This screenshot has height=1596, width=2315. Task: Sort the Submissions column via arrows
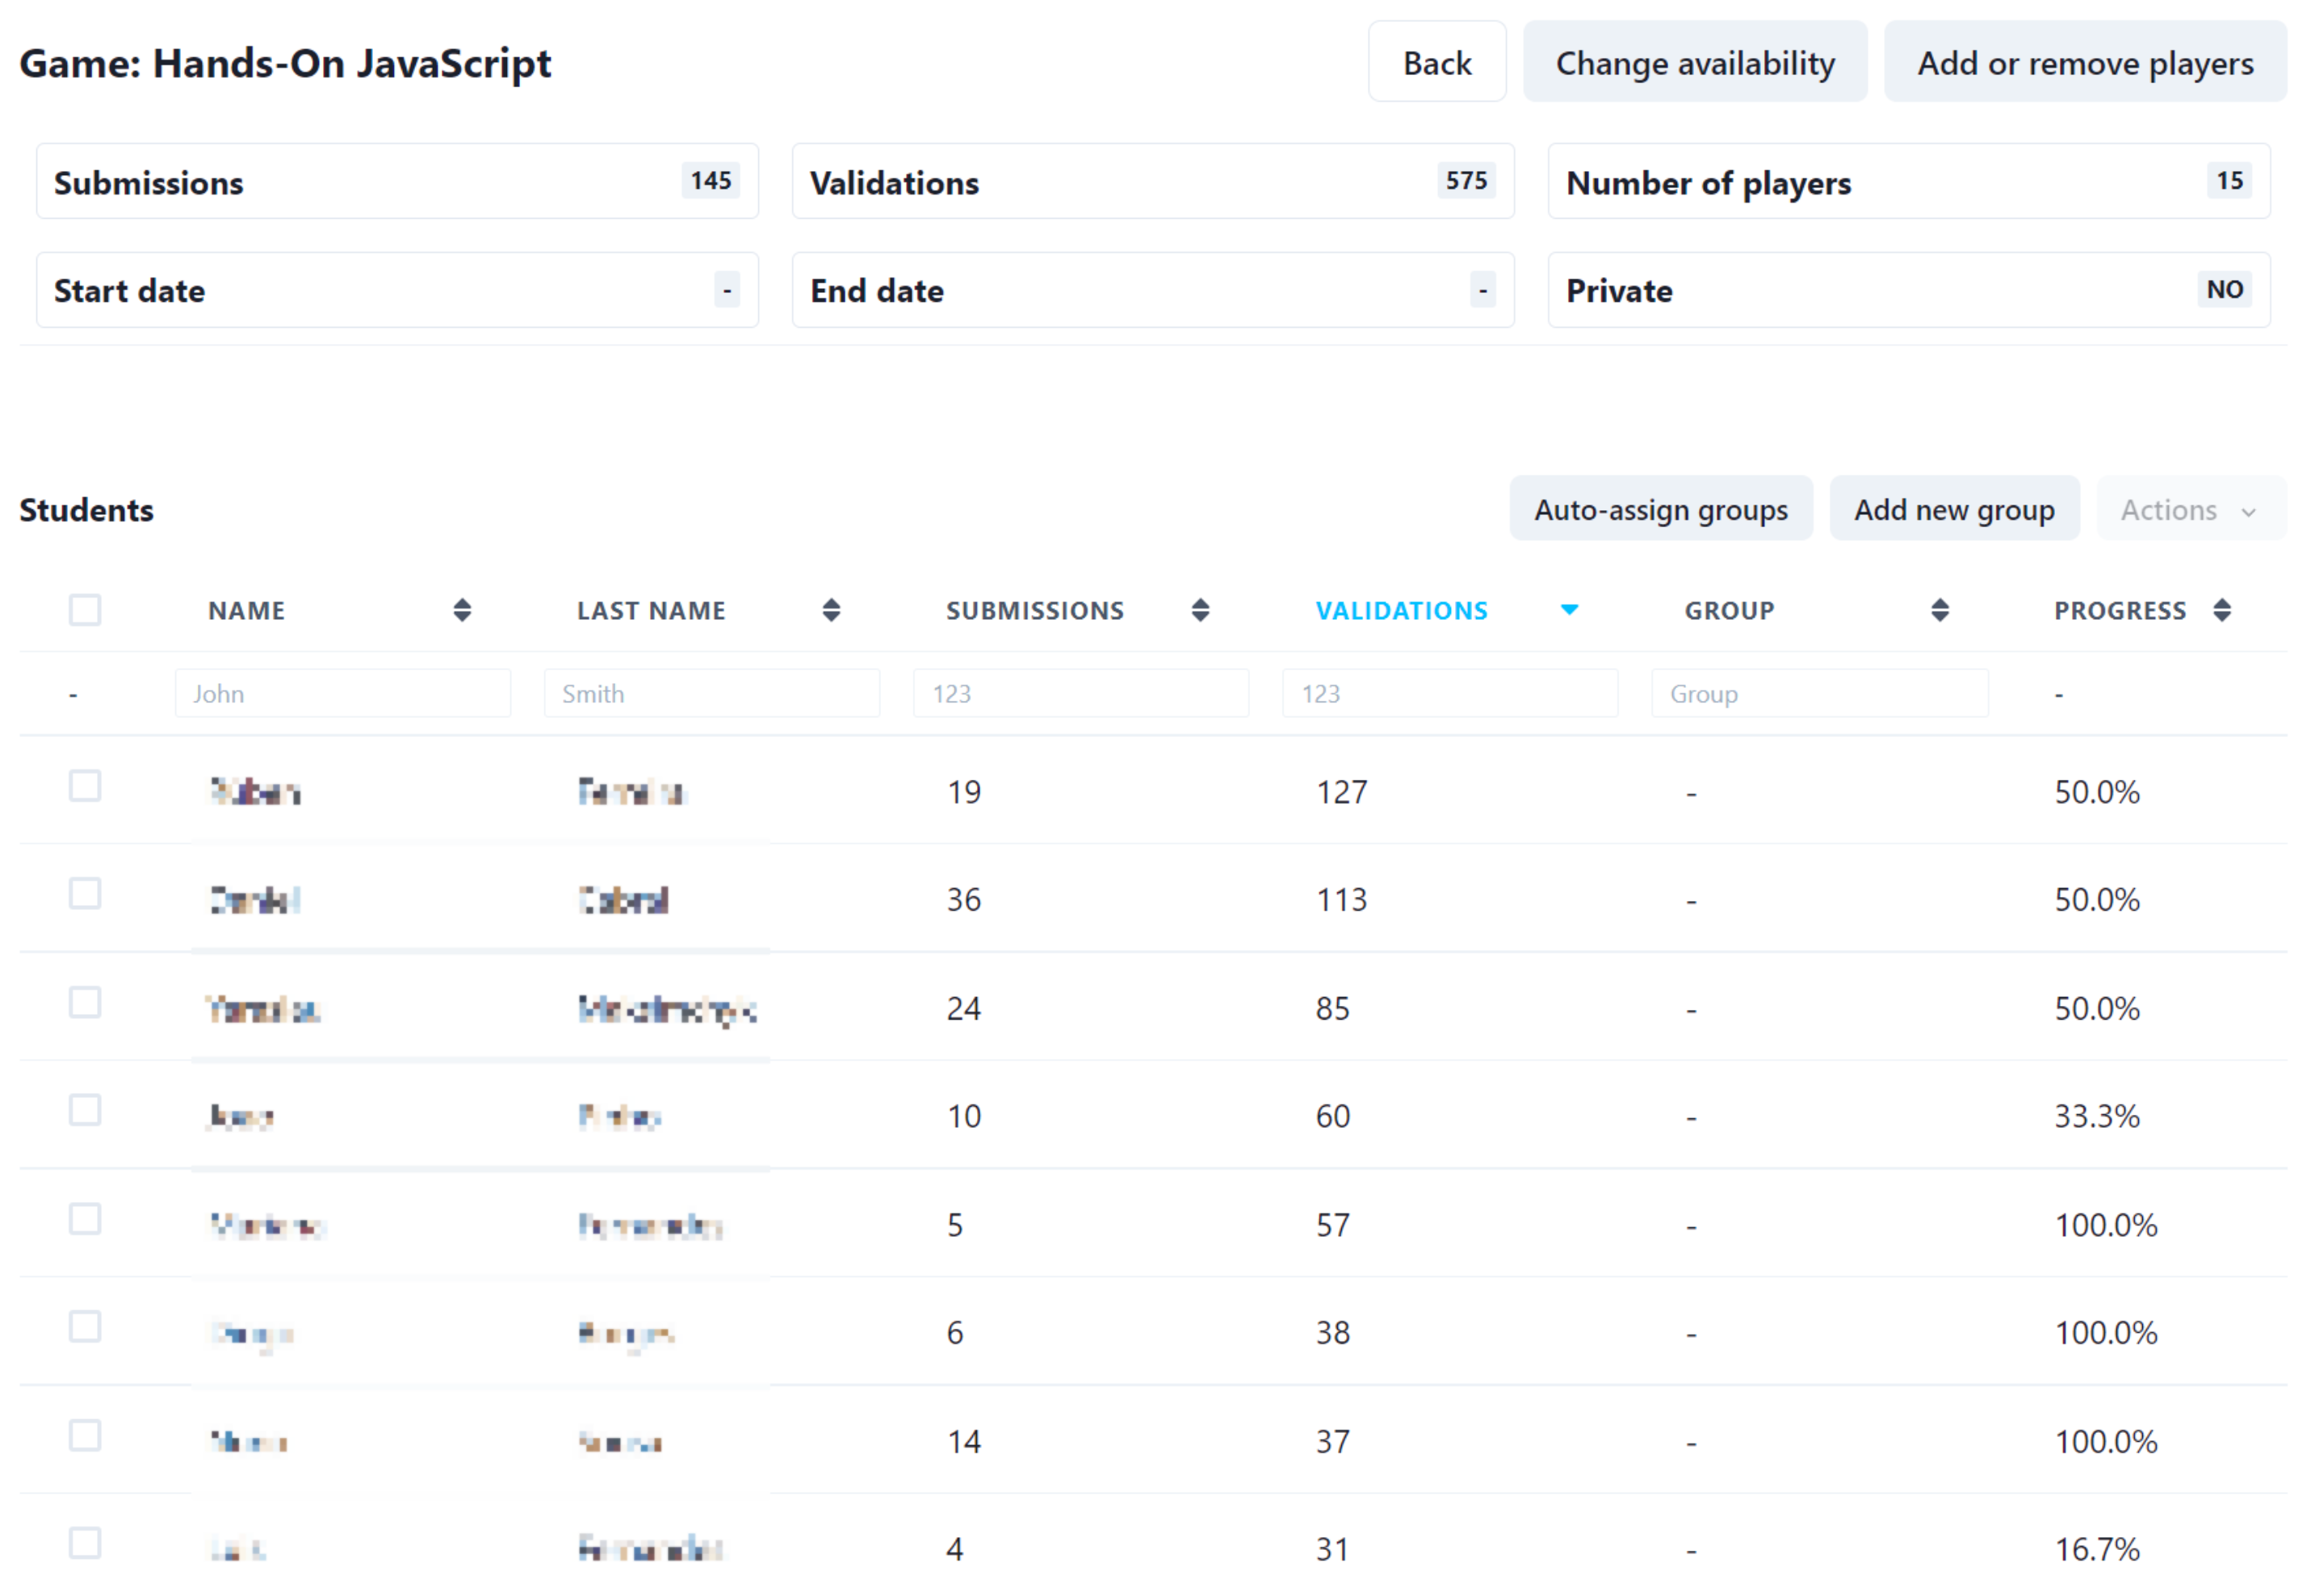1200,610
